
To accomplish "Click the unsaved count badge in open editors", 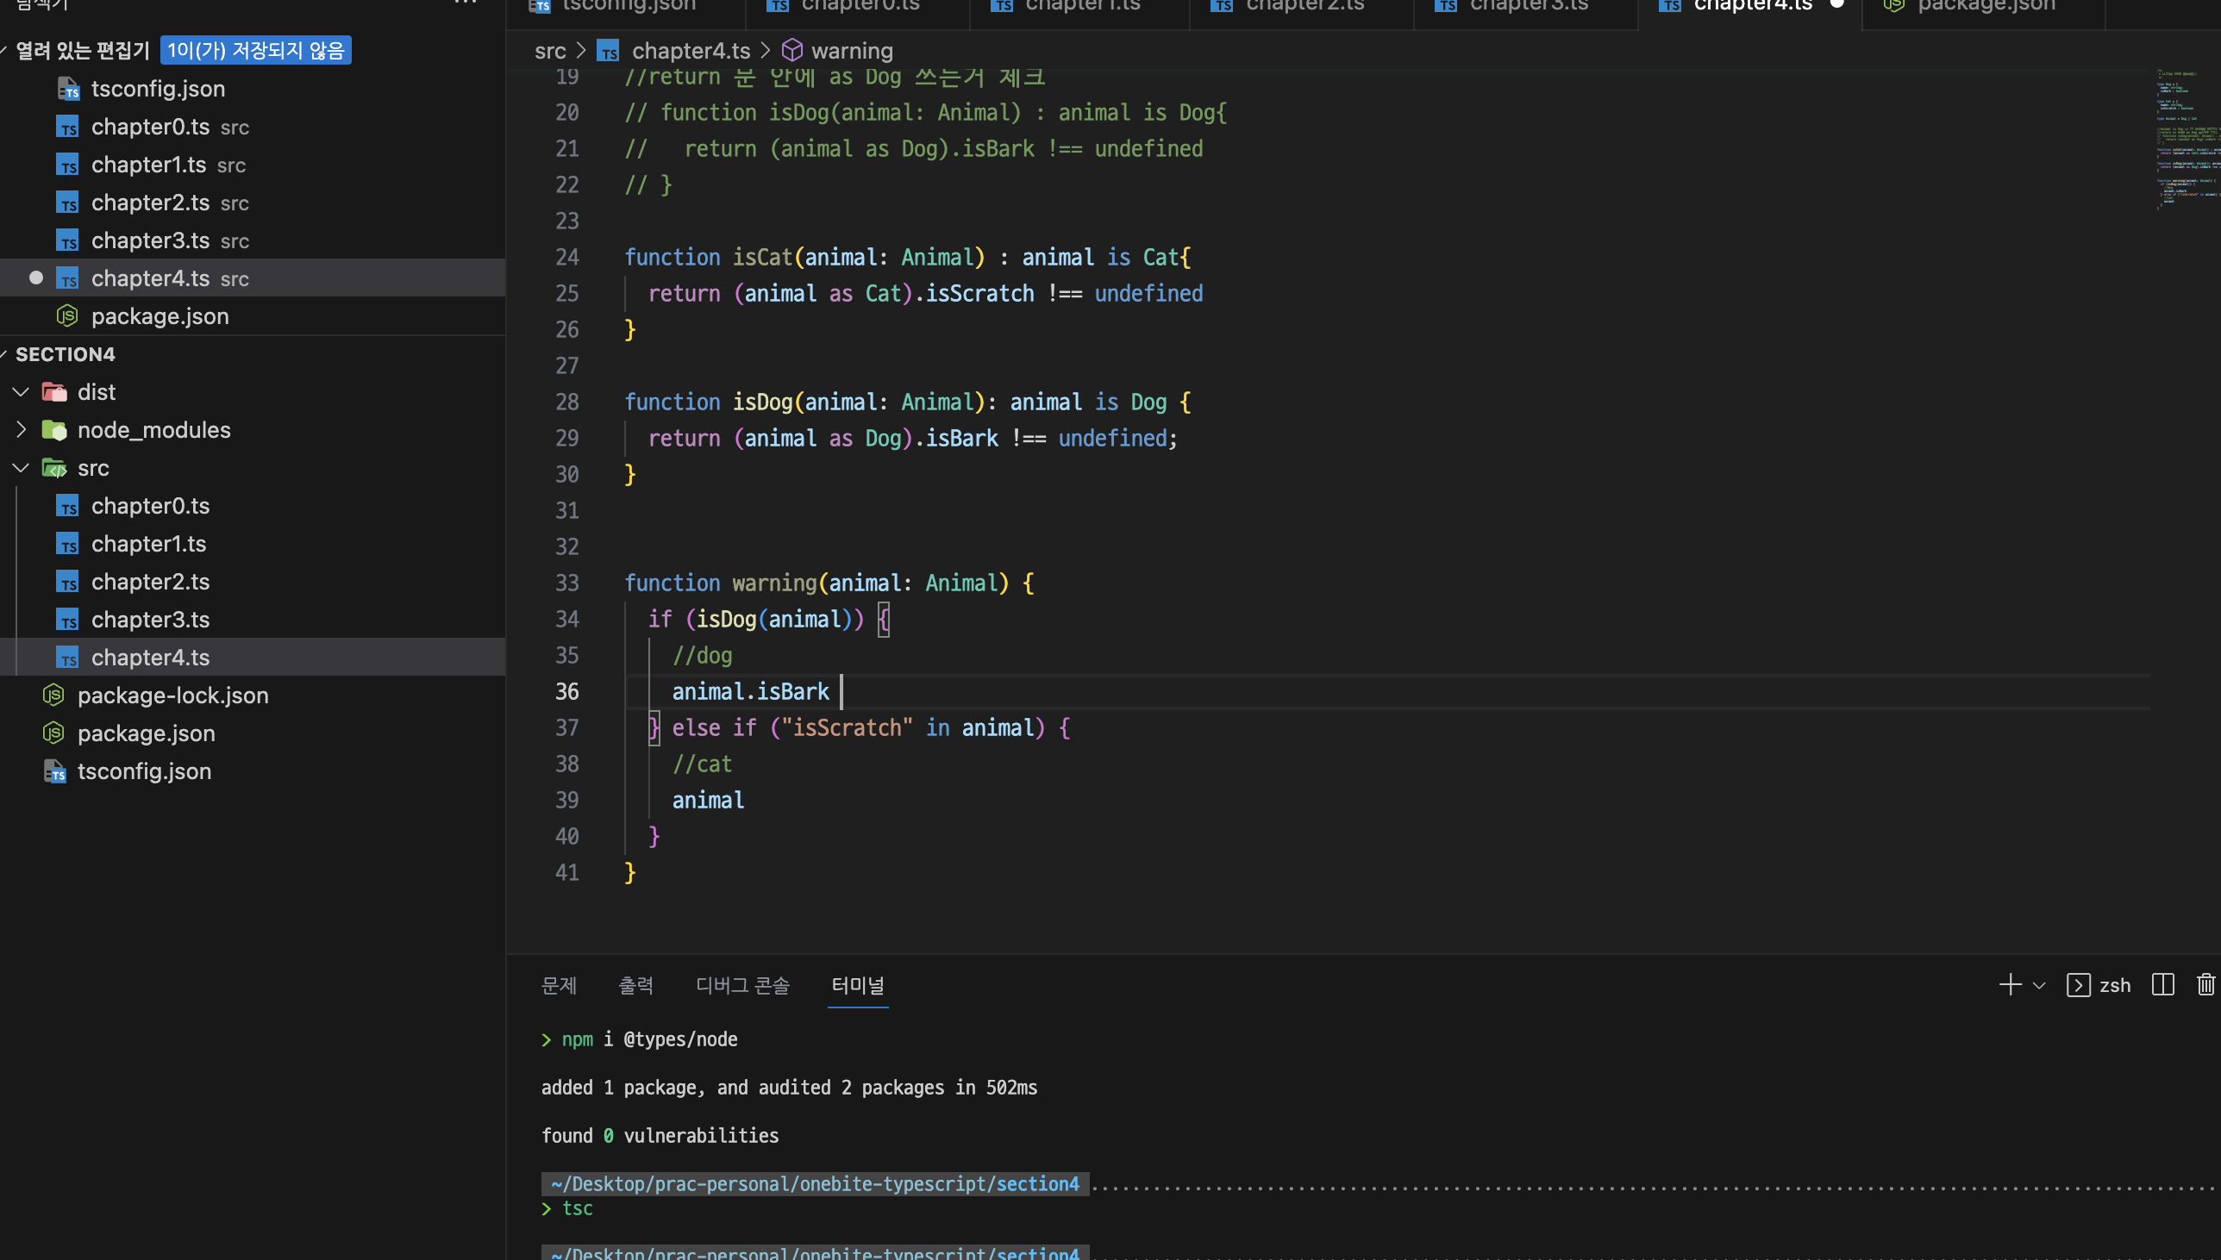I will click(x=255, y=50).
